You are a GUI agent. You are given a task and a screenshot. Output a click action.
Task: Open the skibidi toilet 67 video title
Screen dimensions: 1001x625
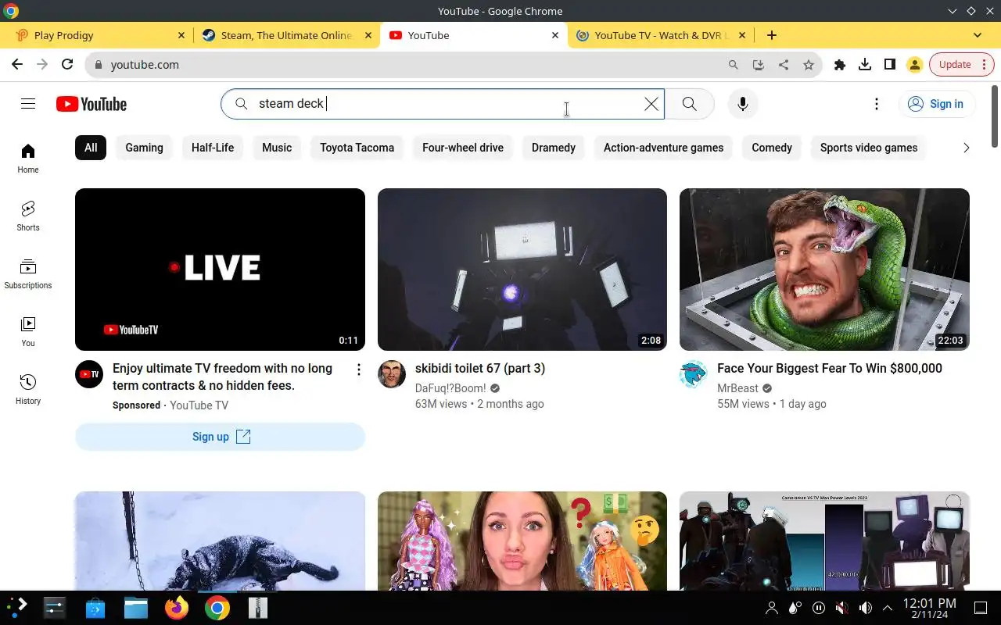click(x=480, y=368)
